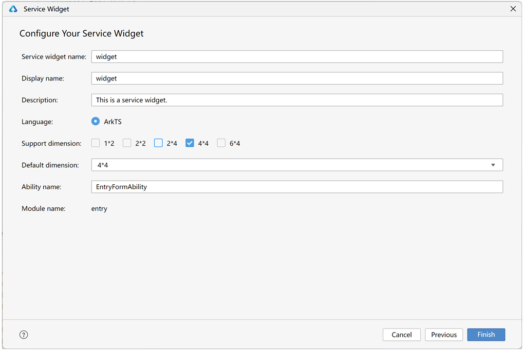Click the "Service Widget" title bar text
Viewport: 524px width, 353px height.
pos(46,9)
